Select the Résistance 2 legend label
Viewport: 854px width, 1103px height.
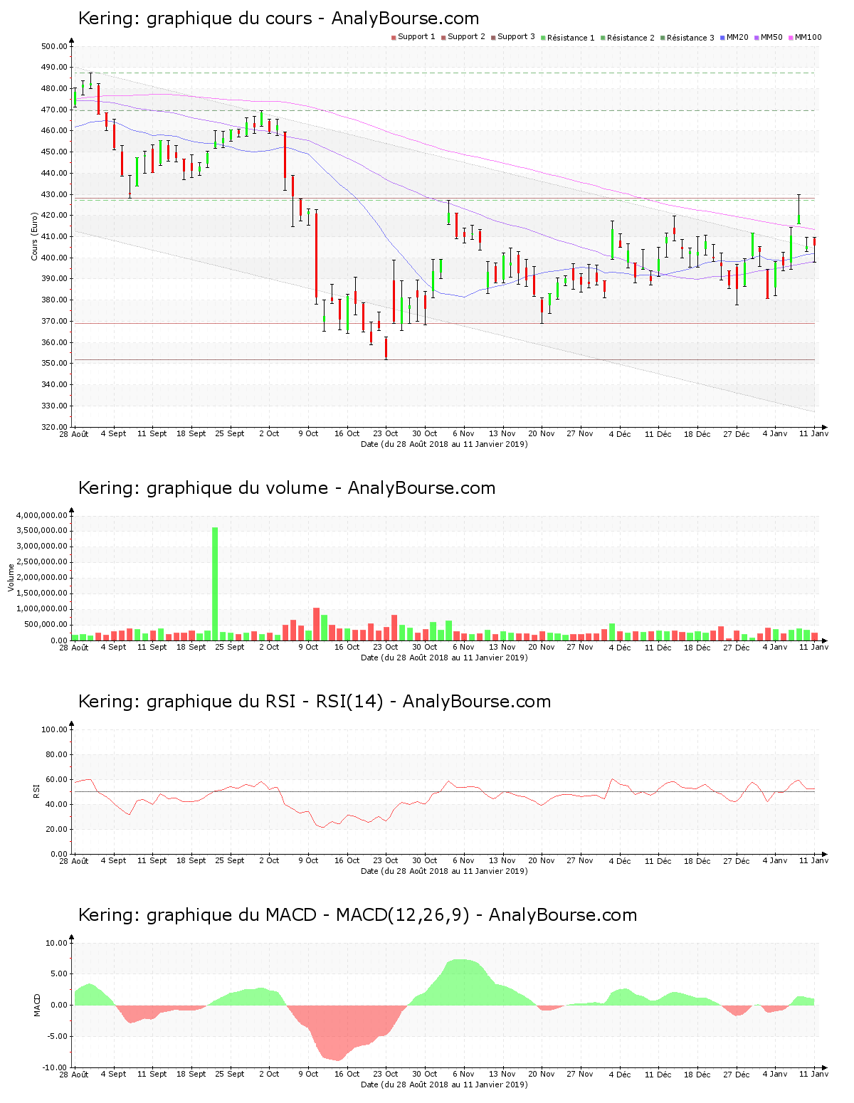(631, 38)
